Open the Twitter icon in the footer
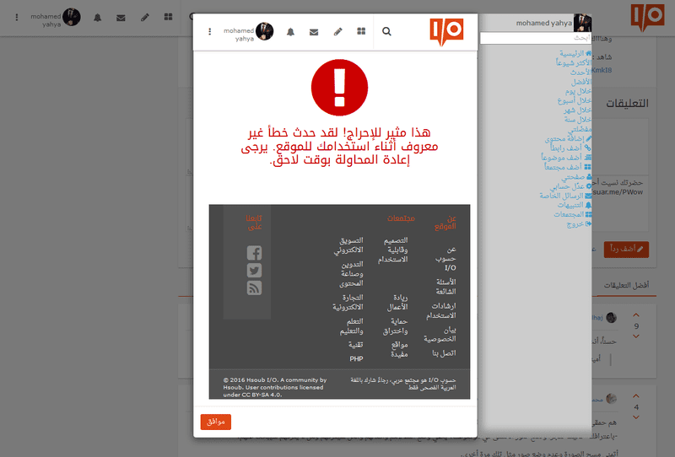 (255, 271)
